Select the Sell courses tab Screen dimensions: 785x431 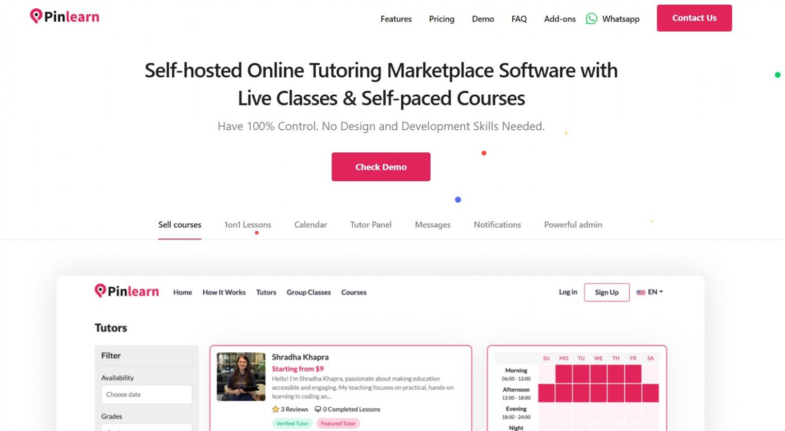coord(179,225)
